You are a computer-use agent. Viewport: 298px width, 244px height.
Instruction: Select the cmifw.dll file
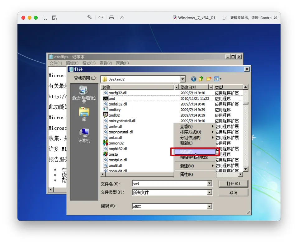[113, 126]
